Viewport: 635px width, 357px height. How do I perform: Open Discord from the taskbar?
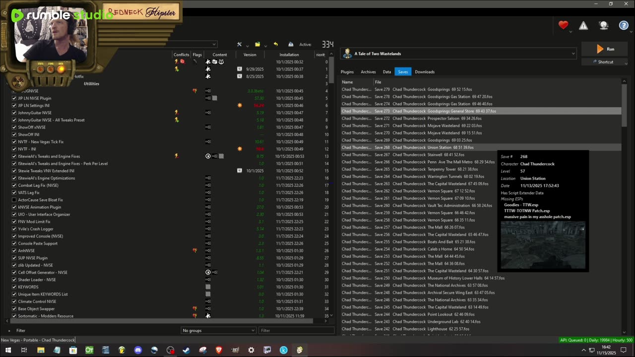[138, 350]
